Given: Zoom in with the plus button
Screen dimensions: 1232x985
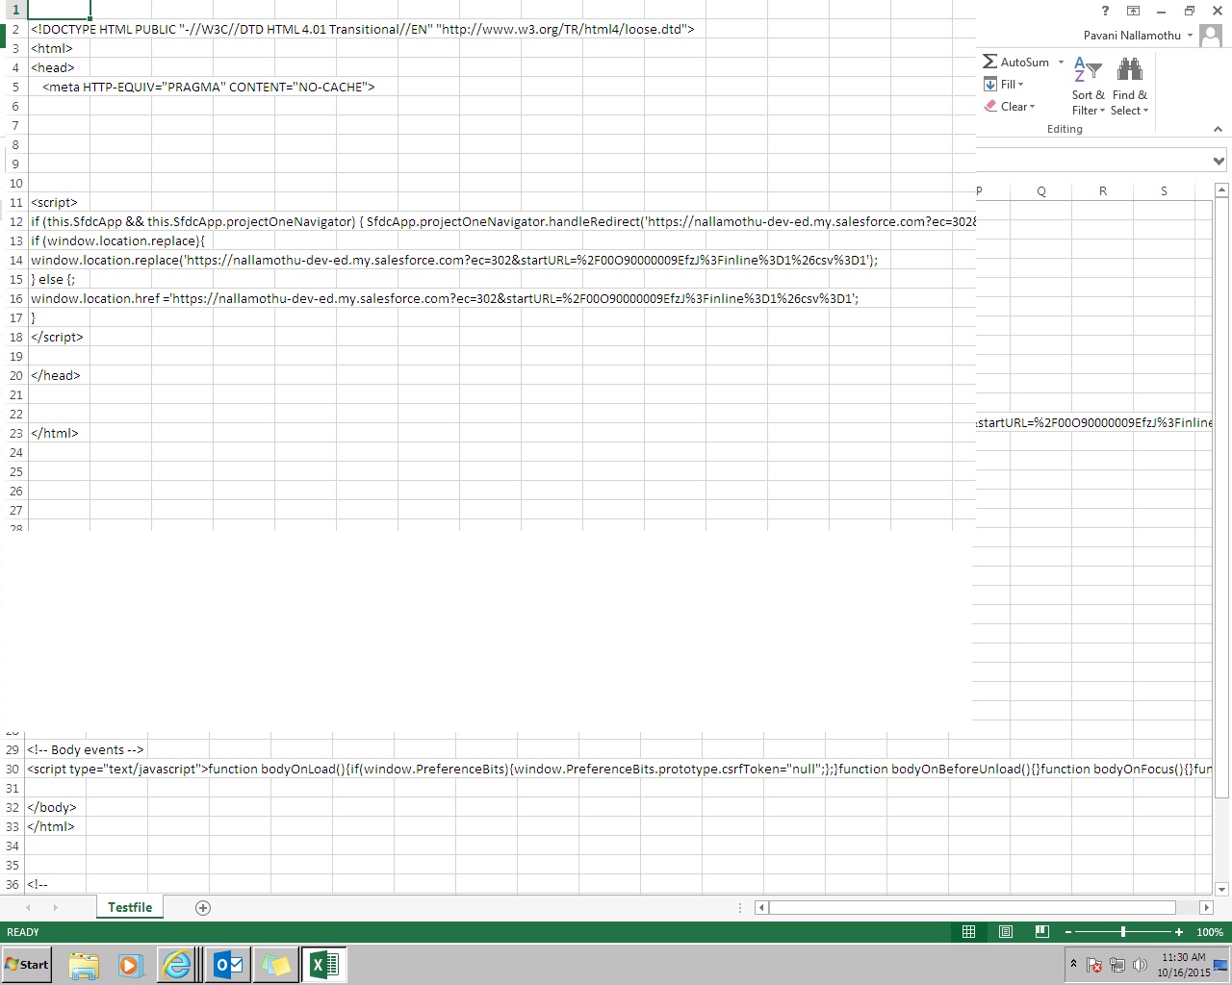Looking at the screenshot, I should pyautogui.click(x=1179, y=932).
